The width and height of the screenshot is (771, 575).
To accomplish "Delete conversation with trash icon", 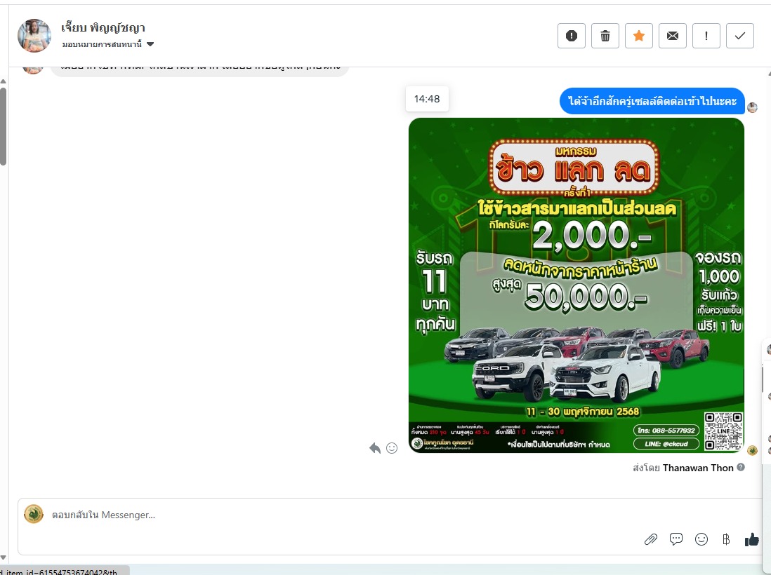I will click(x=605, y=36).
